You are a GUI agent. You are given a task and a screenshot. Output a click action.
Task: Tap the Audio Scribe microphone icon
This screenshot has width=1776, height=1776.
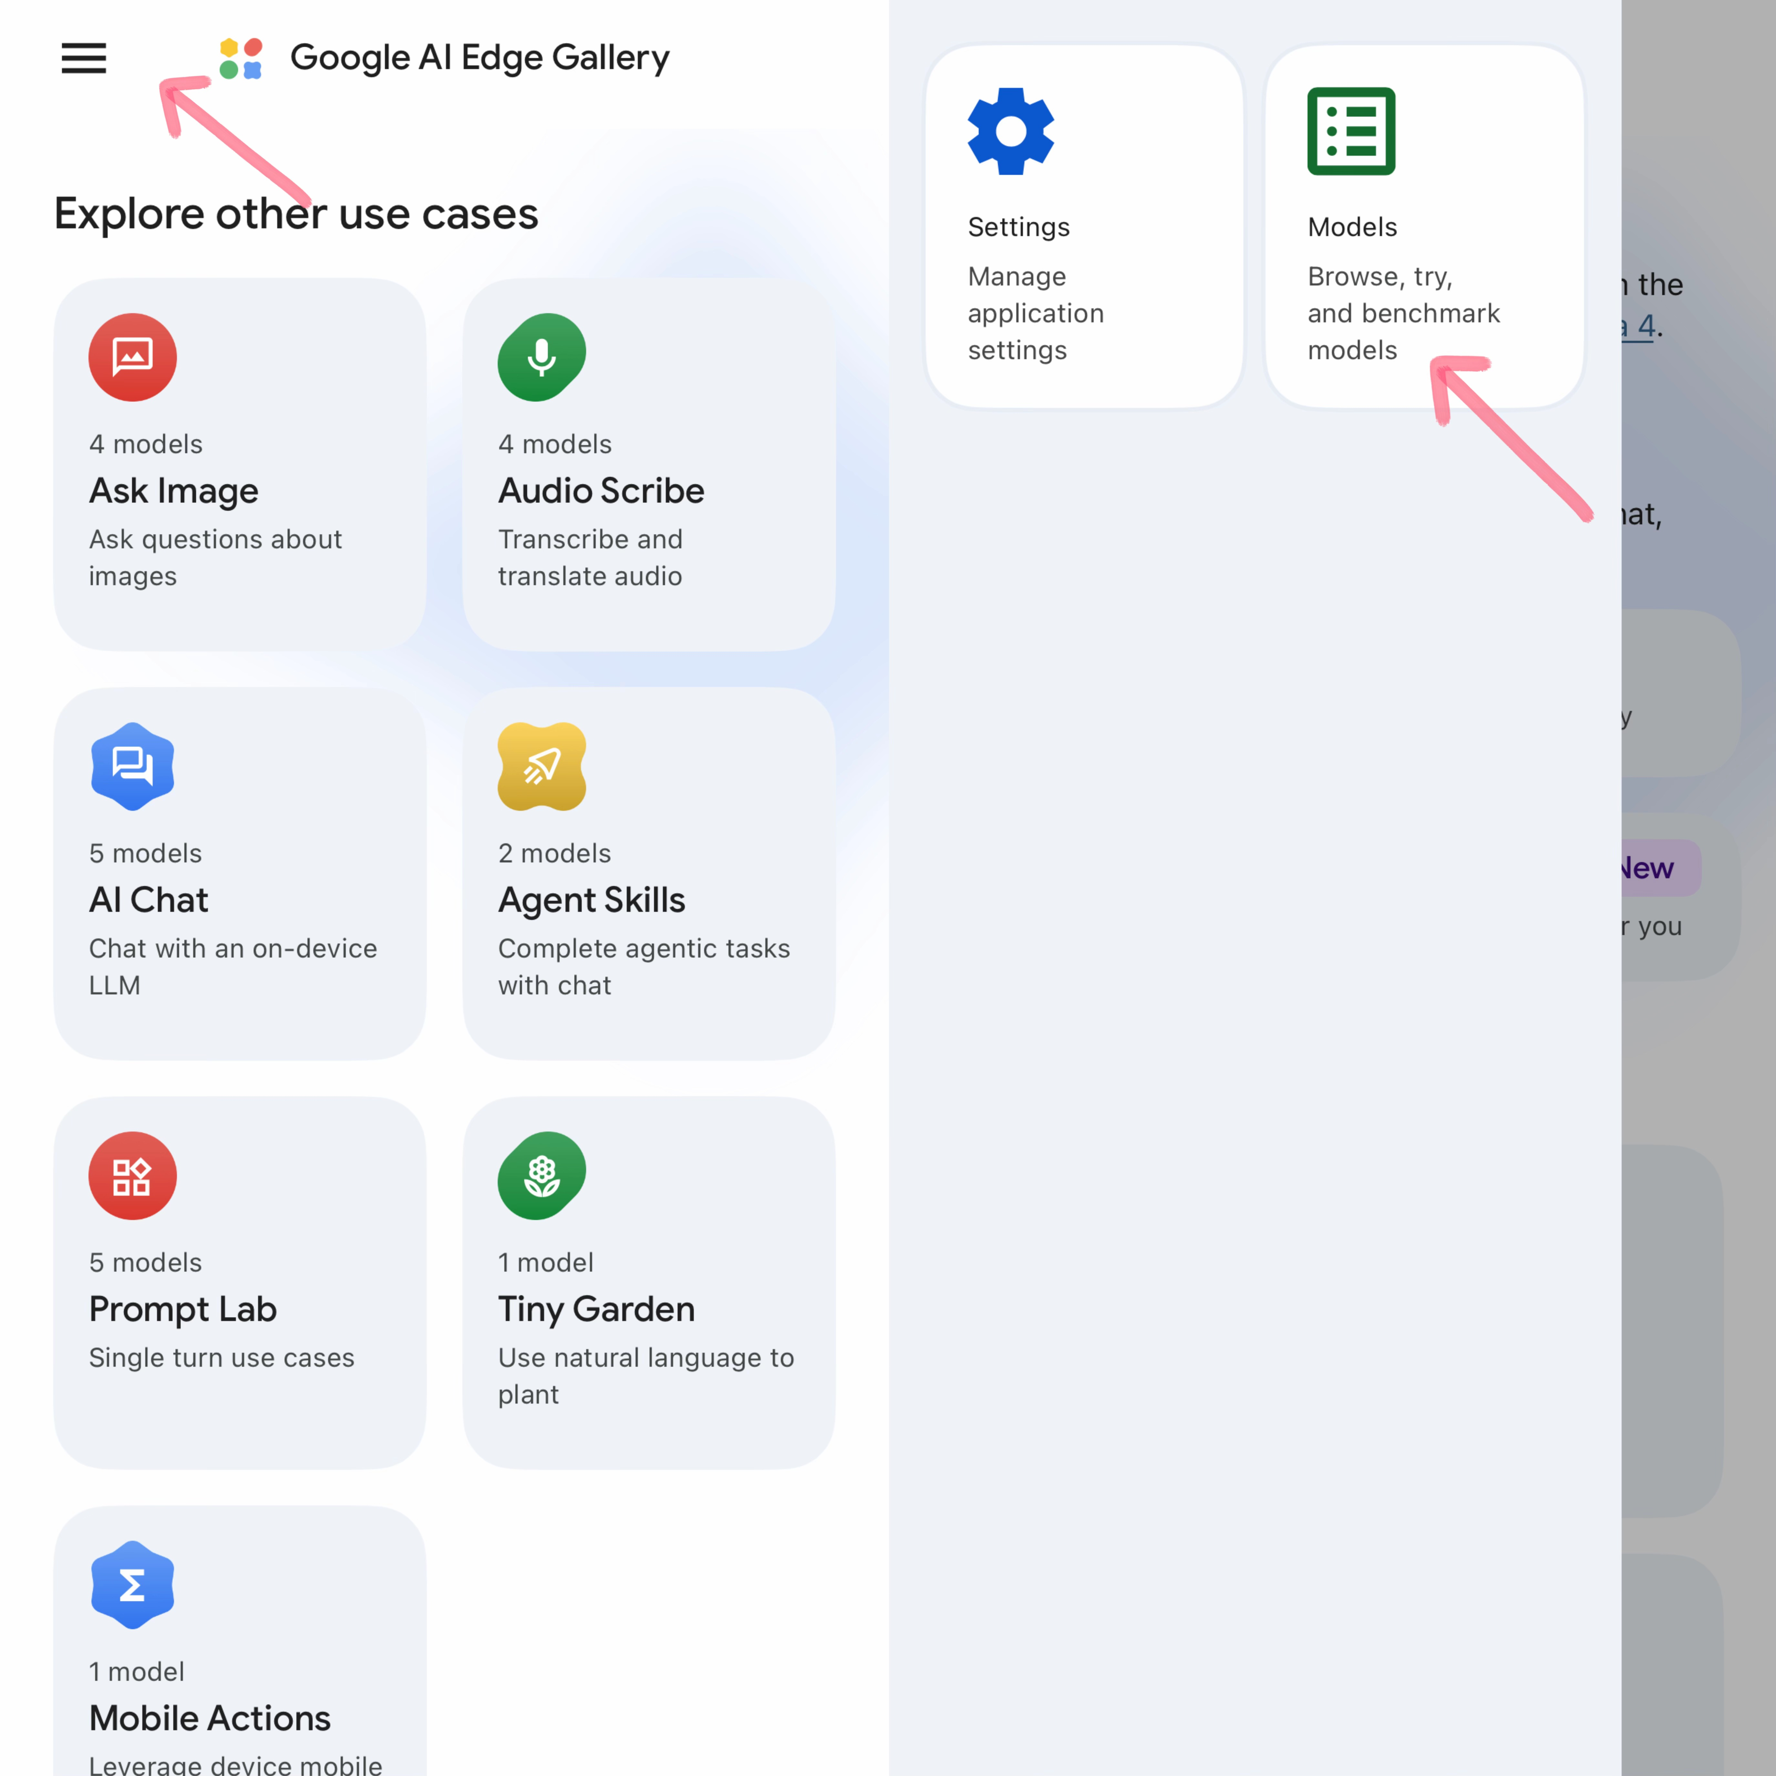[542, 357]
